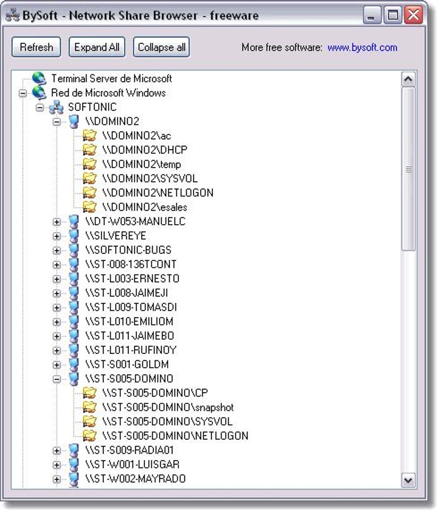
Task: Click the network globe icon beside Terminal Server
Action: (x=39, y=79)
